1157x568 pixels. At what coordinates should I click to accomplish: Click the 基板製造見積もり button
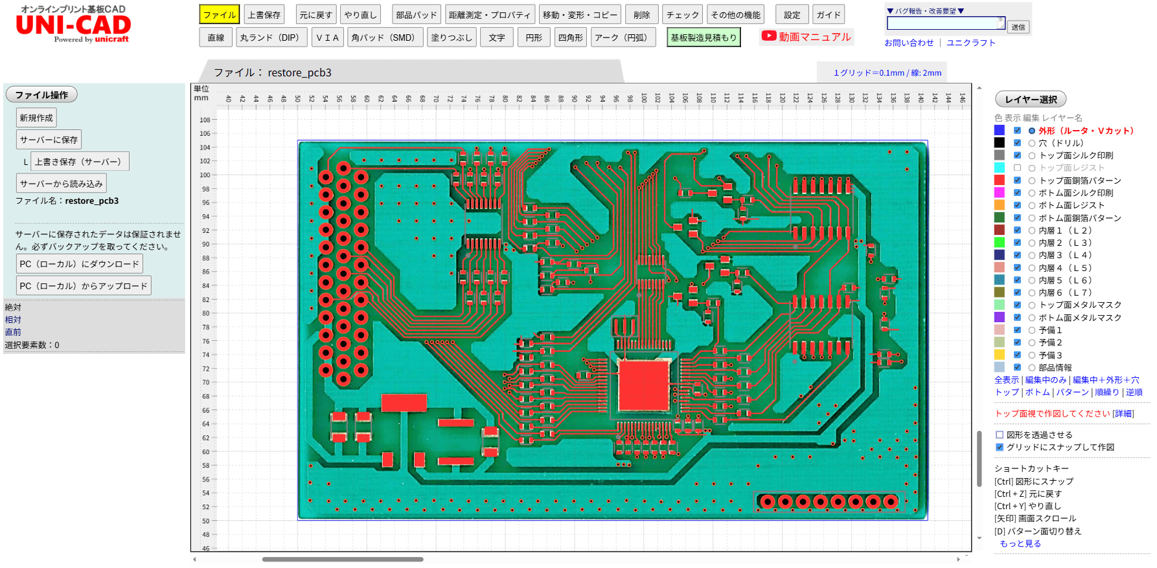(704, 38)
